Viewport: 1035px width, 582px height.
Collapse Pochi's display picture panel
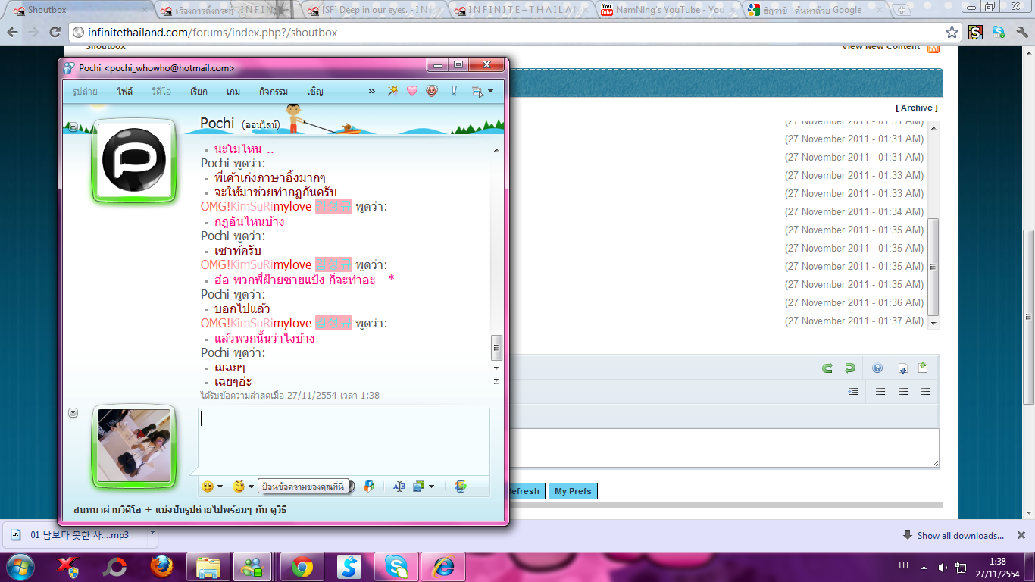pyautogui.click(x=73, y=127)
